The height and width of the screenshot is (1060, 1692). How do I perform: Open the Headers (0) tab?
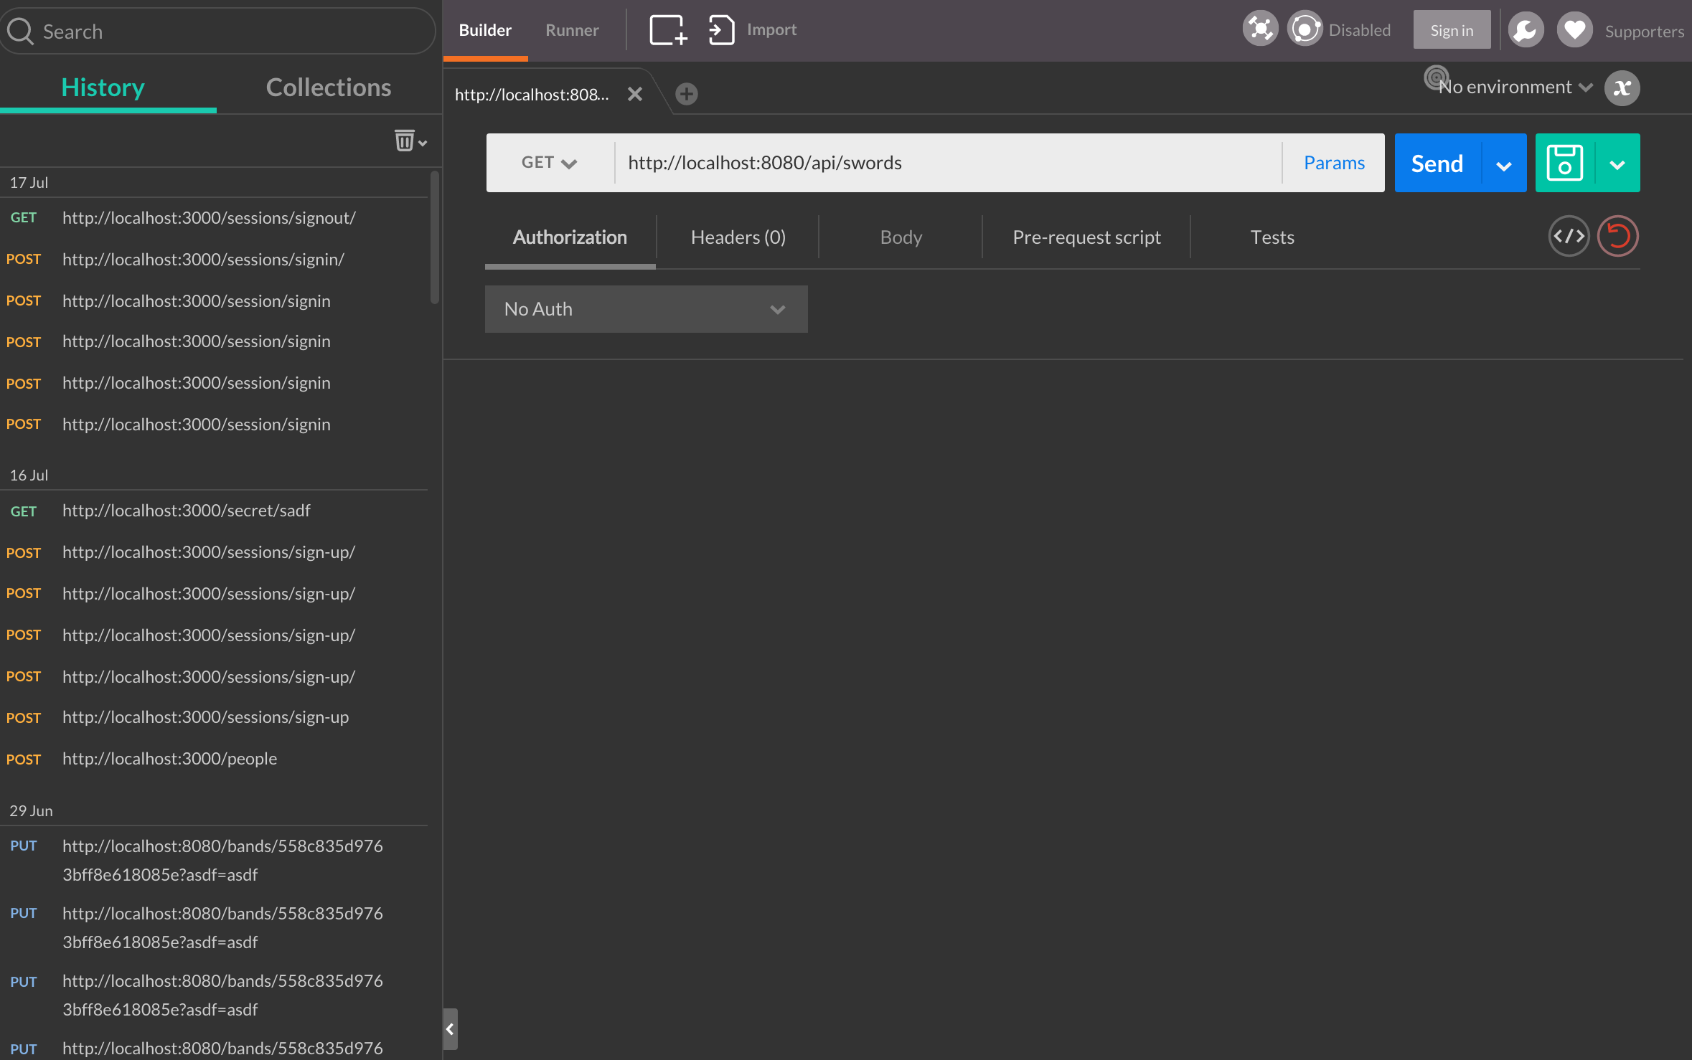(x=738, y=237)
